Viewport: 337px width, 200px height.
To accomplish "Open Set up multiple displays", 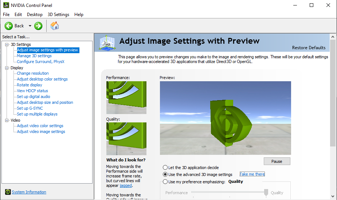I will click(x=37, y=114).
